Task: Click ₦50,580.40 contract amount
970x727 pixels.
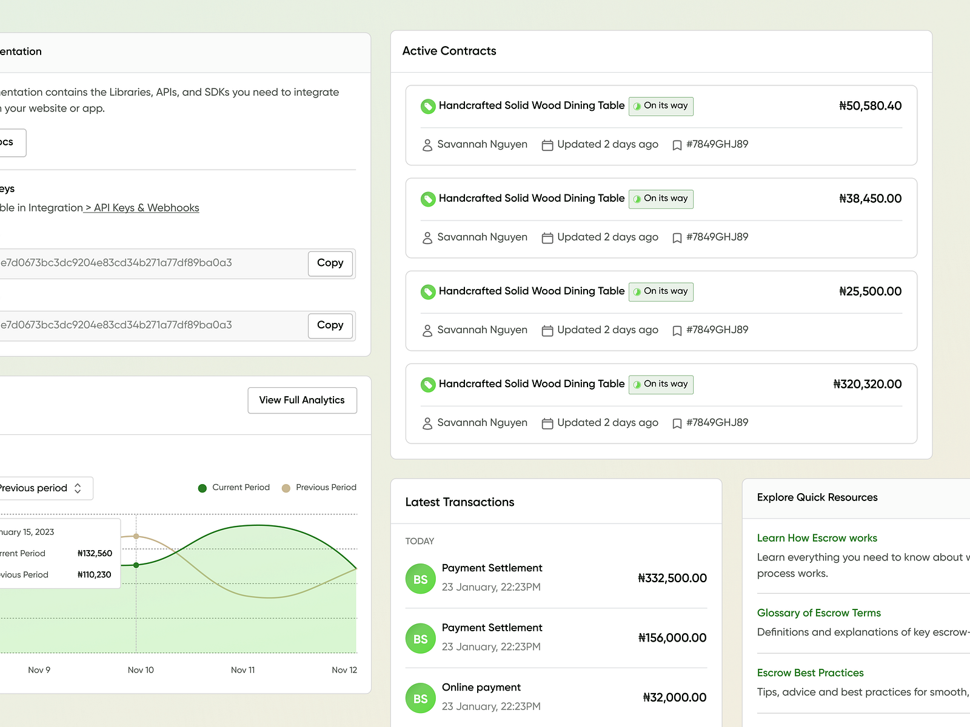Action: click(x=870, y=106)
